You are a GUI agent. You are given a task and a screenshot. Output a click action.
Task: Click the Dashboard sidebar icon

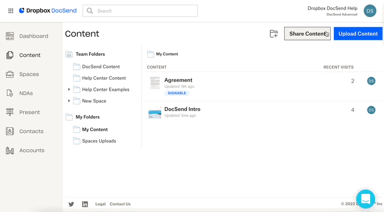tap(10, 36)
